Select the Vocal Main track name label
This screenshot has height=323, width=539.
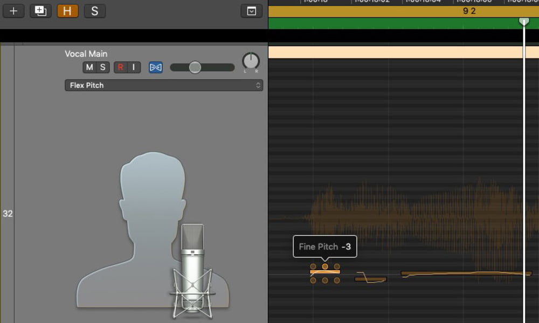(x=86, y=54)
